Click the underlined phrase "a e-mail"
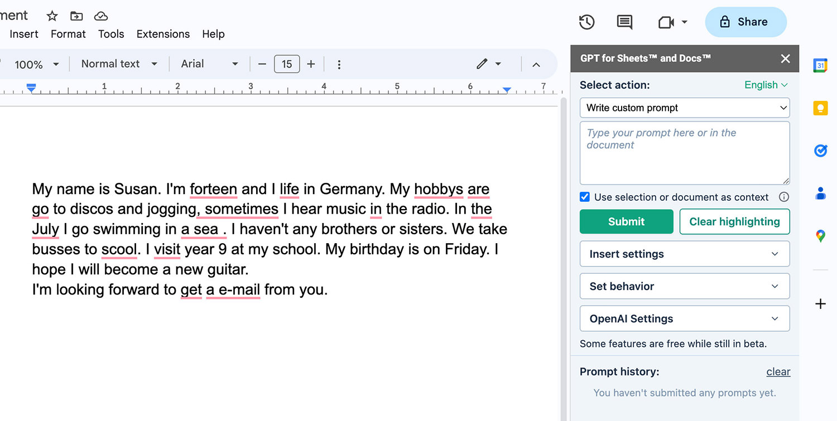Image resolution: width=837 pixels, height=421 pixels. pos(233,289)
